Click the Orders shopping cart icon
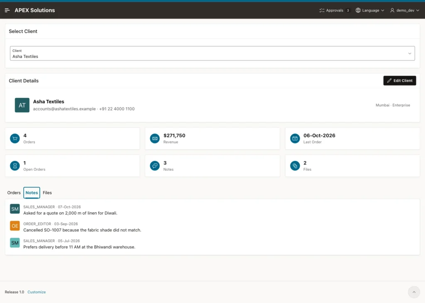This screenshot has height=303, width=425. [x=15, y=138]
